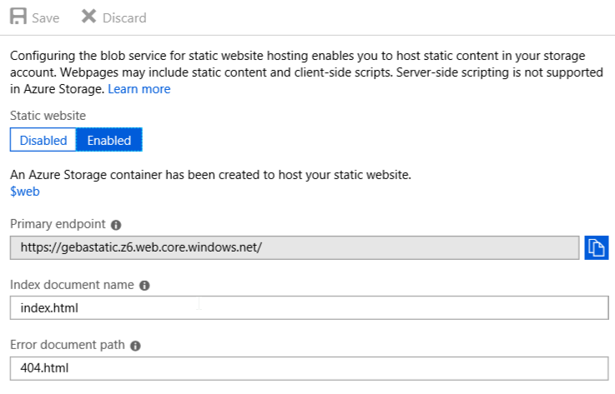
Task: Click the Save floppy disk icon
Action: pos(18,17)
